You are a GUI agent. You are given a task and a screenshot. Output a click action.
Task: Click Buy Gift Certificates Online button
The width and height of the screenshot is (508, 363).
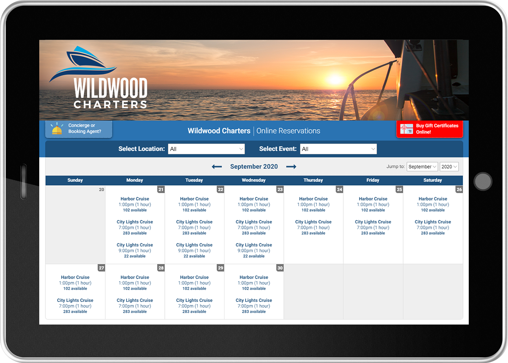pos(430,129)
